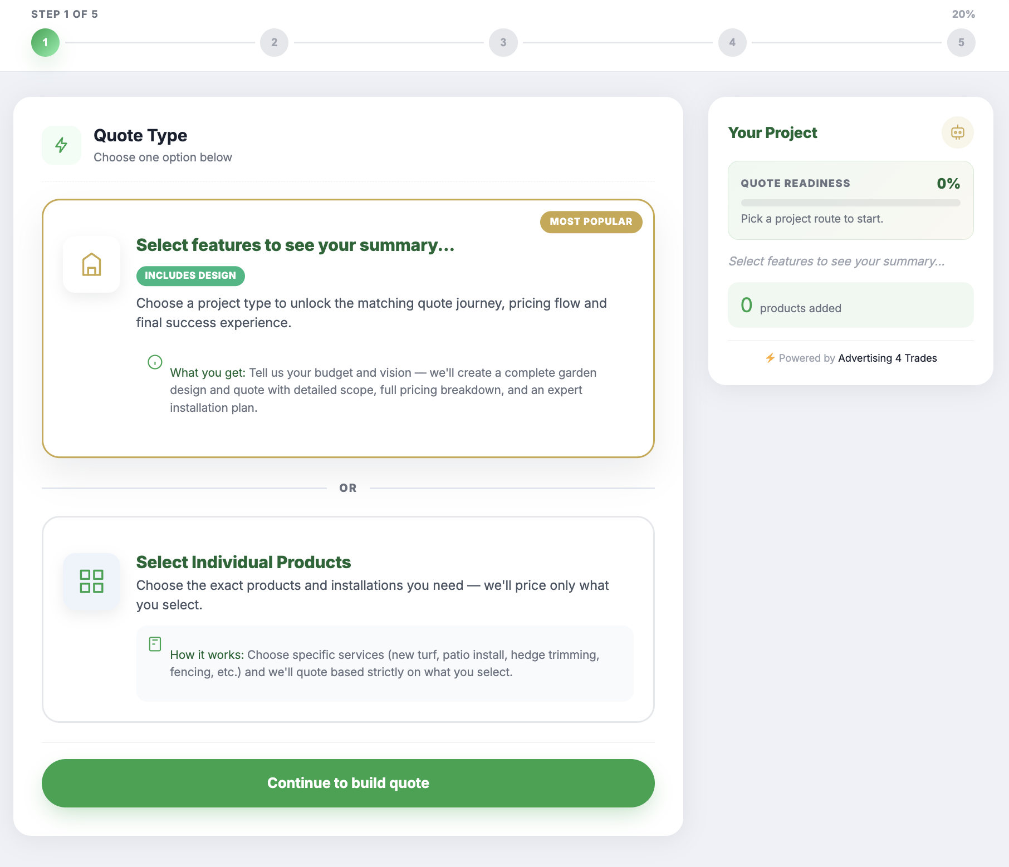Click the '0 products added' counter

click(850, 305)
